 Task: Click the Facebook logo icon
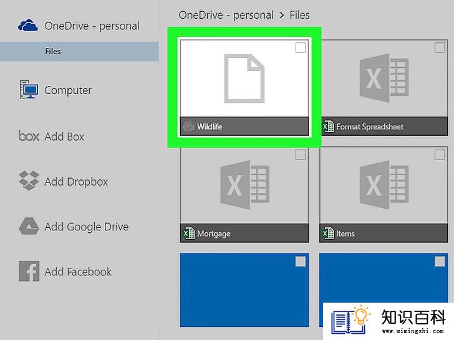pyautogui.click(x=29, y=272)
